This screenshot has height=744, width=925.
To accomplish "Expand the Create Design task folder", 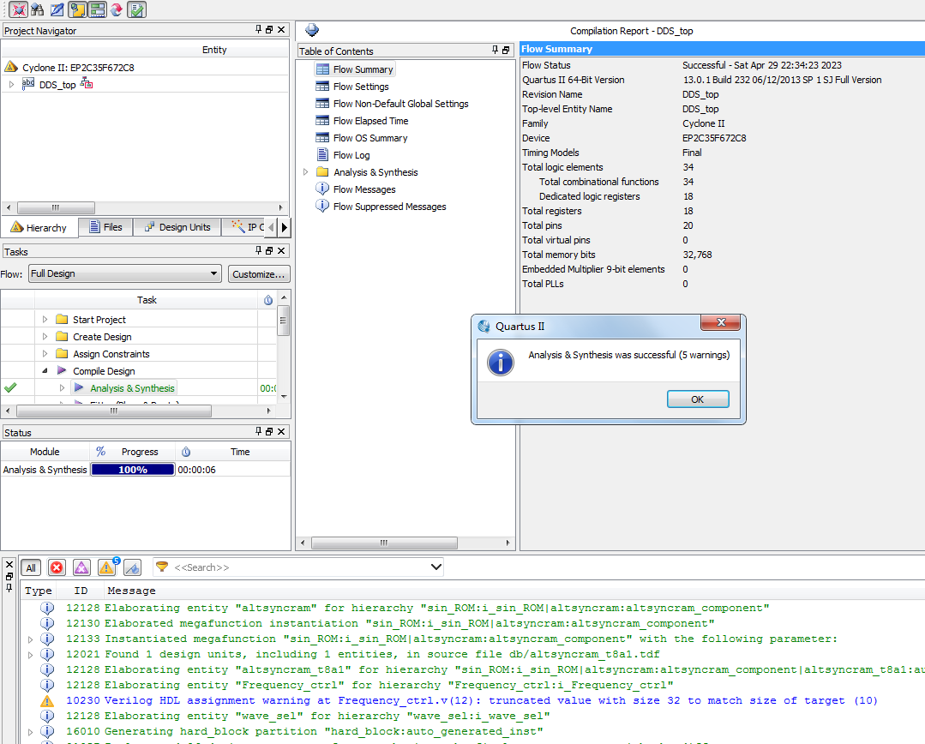I will [45, 336].
